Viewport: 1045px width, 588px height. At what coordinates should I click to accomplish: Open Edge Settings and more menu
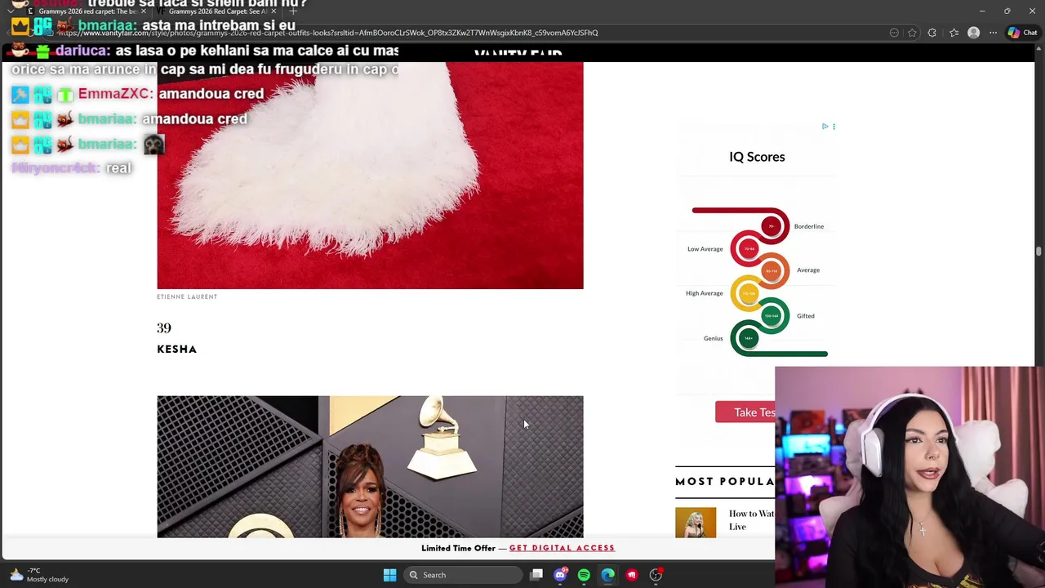pos(993,33)
